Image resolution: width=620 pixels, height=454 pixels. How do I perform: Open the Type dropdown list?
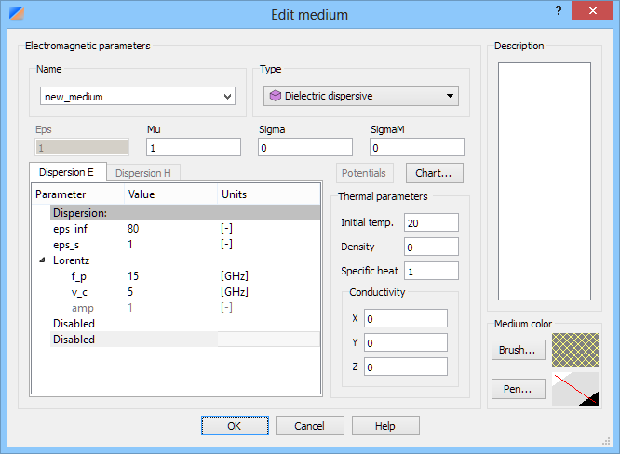pos(361,96)
